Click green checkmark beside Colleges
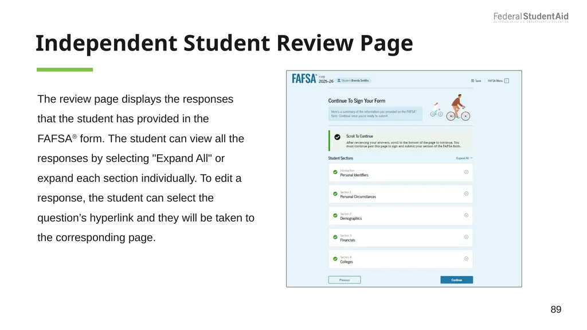This screenshot has width=587, height=330. [x=335, y=259]
